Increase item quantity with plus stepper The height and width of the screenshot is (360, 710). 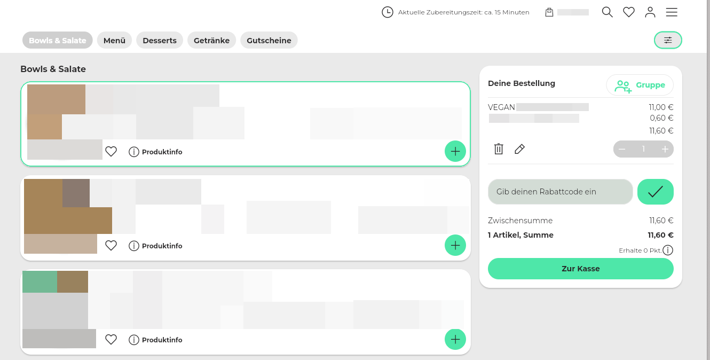[665, 149]
